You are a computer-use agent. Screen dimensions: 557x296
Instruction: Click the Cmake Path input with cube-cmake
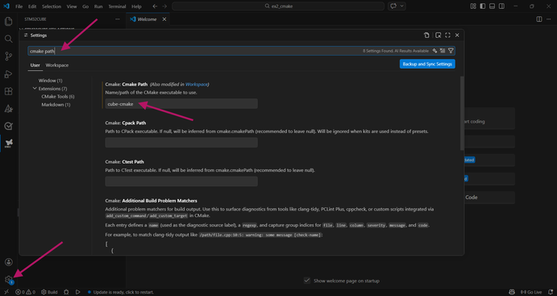(x=181, y=104)
